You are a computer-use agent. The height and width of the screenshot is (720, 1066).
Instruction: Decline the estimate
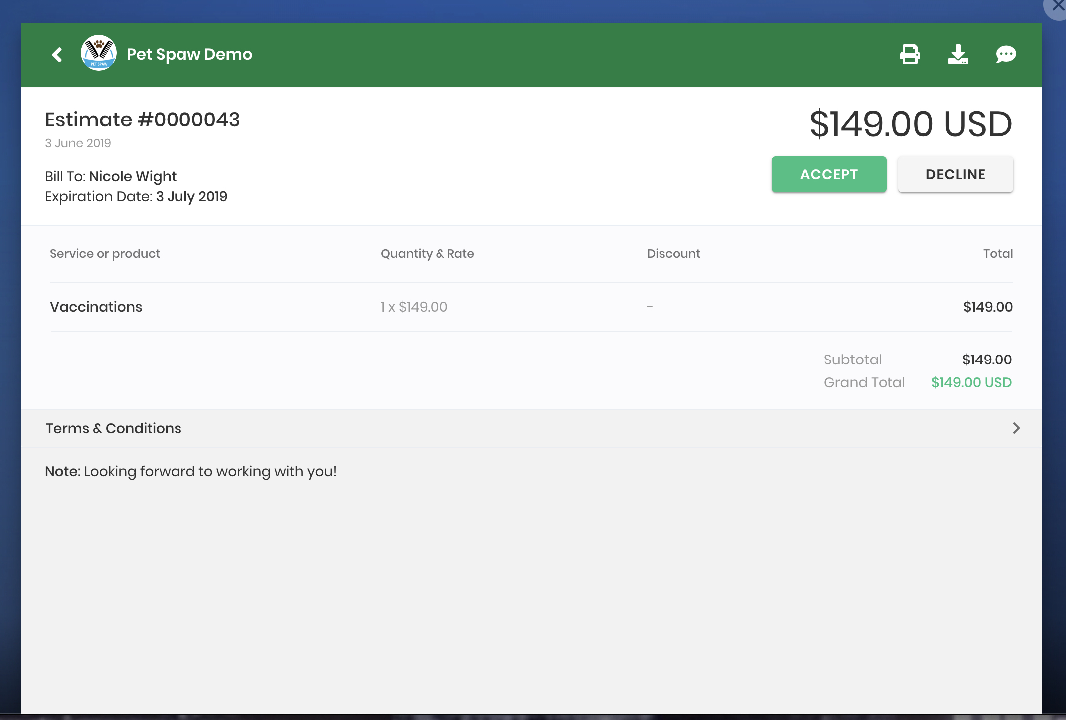tap(955, 174)
